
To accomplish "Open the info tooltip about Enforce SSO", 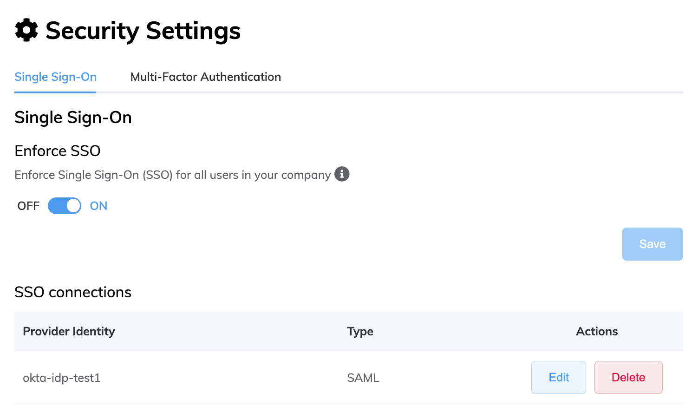I will (342, 174).
